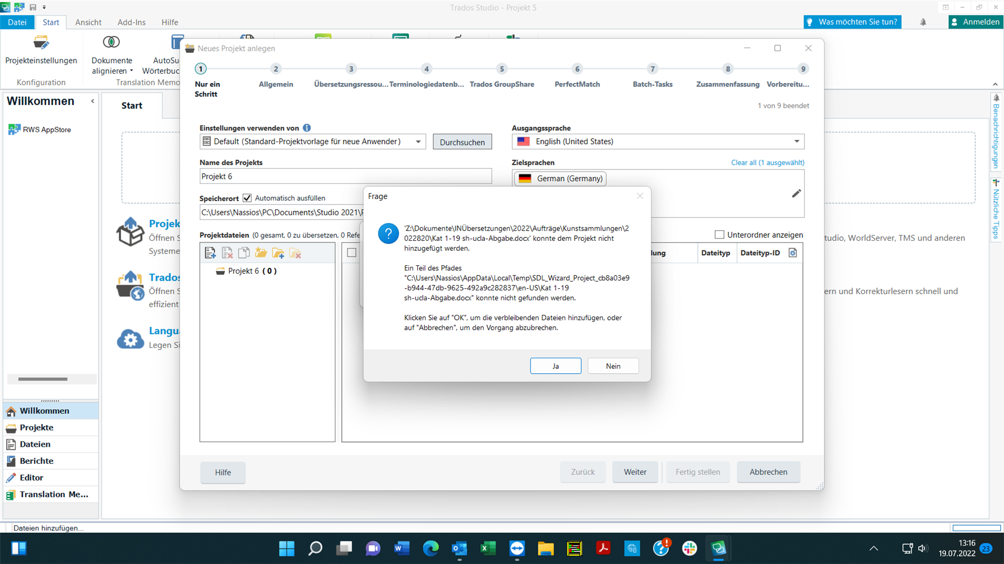This screenshot has width=1004, height=564.
Task: Switch to the Ansicht ribbon tab
Action: tap(88, 22)
